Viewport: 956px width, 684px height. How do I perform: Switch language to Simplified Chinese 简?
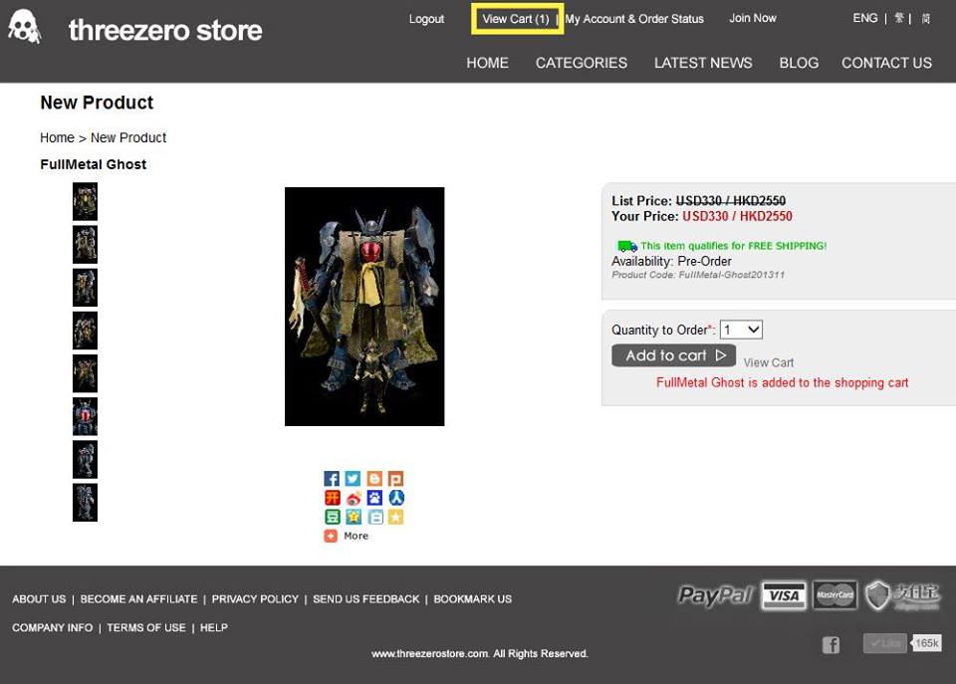tap(925, 18)
